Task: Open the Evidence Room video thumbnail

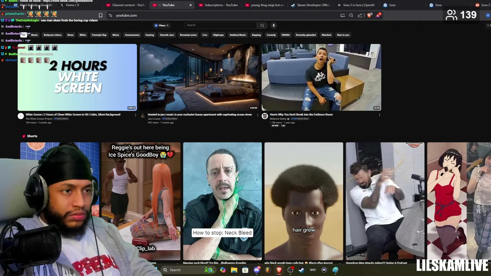Action: pyautogui.click(x=321, y=77)
